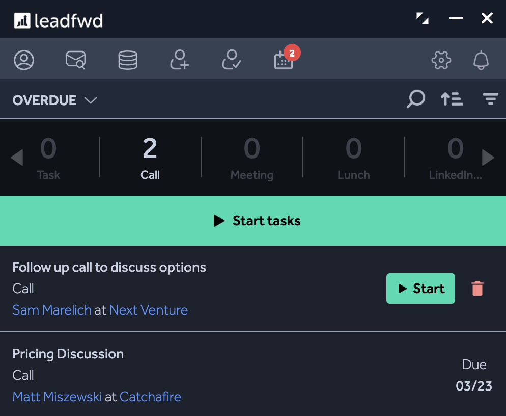Toggle the sort order icon
The image size is (506, 416).
pos(452,99)
